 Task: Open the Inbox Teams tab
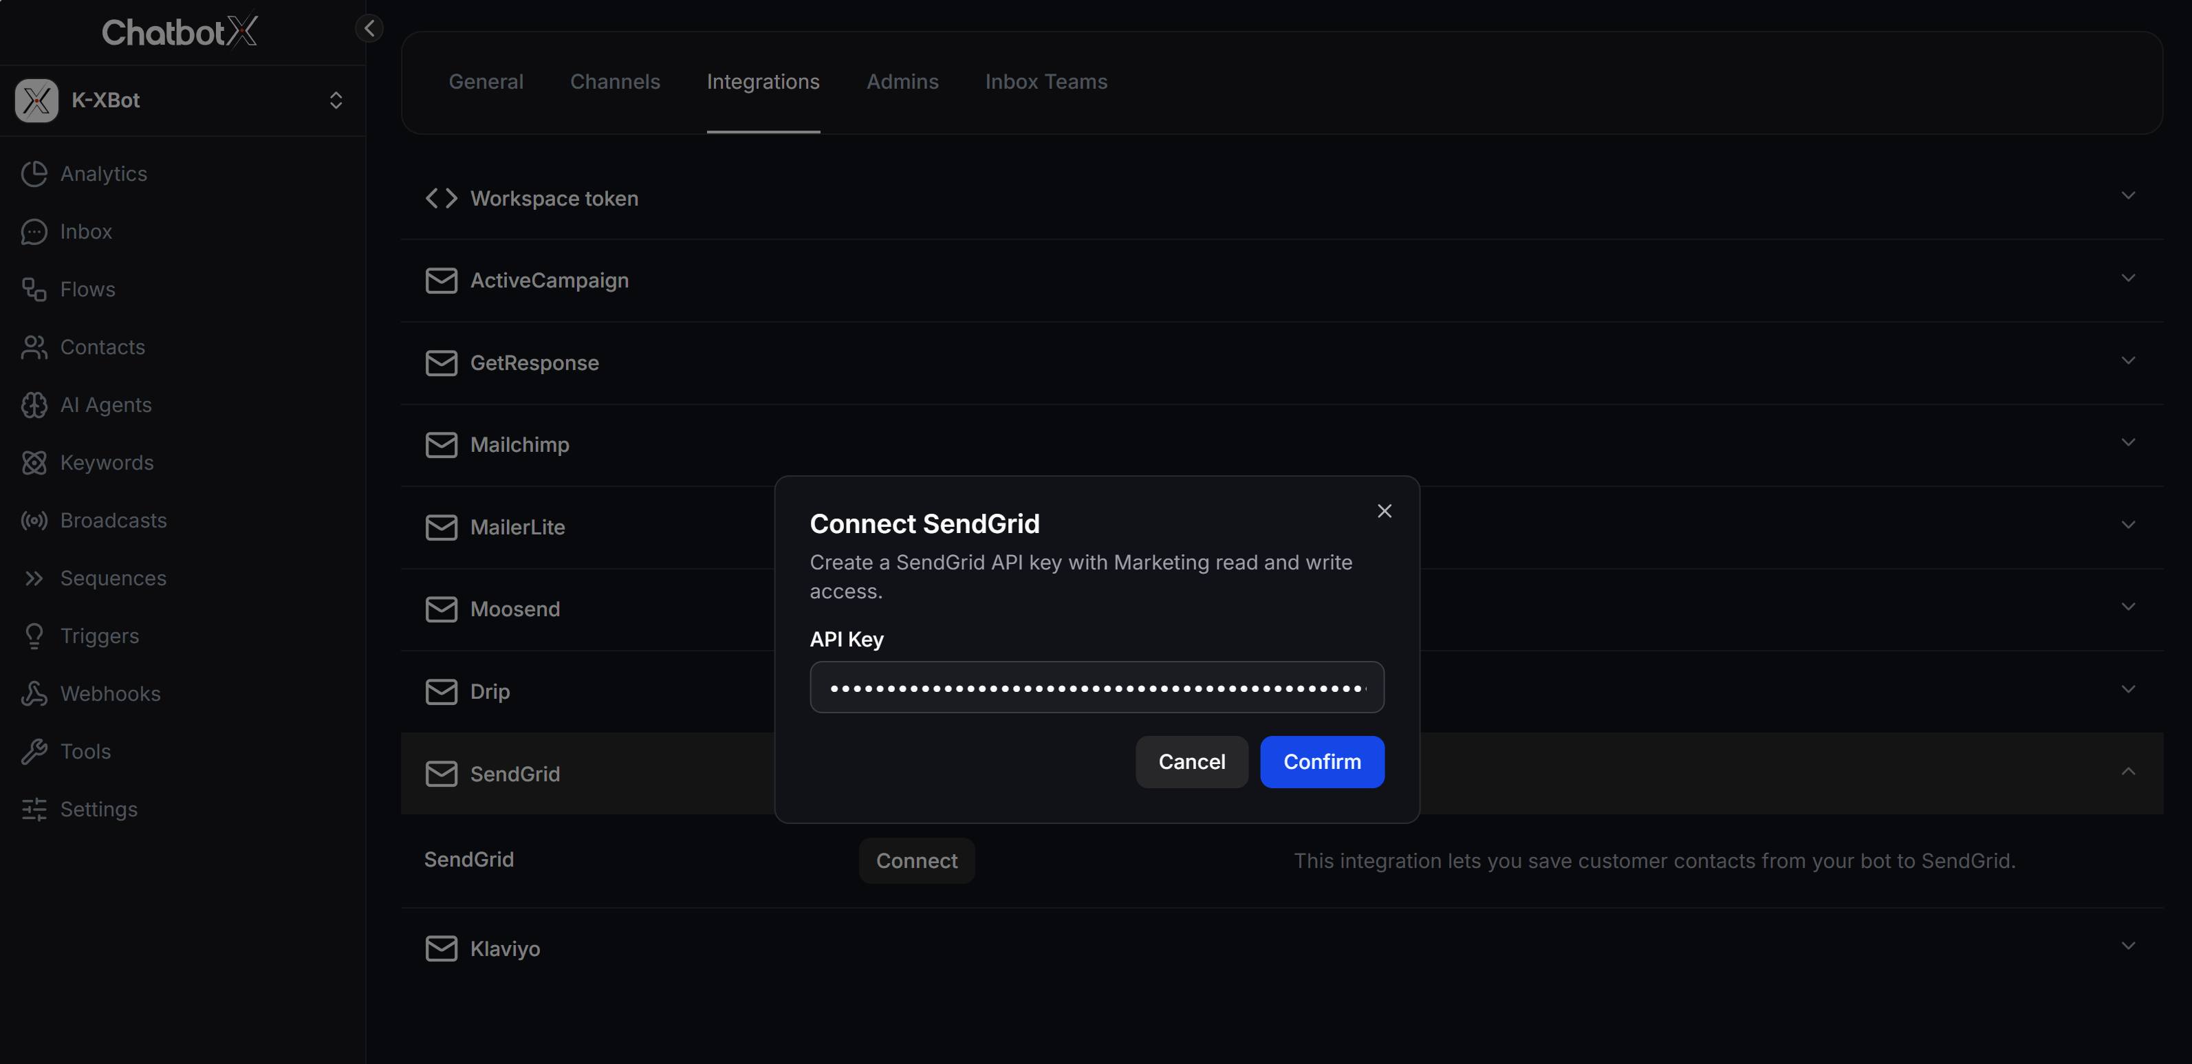1046,82
